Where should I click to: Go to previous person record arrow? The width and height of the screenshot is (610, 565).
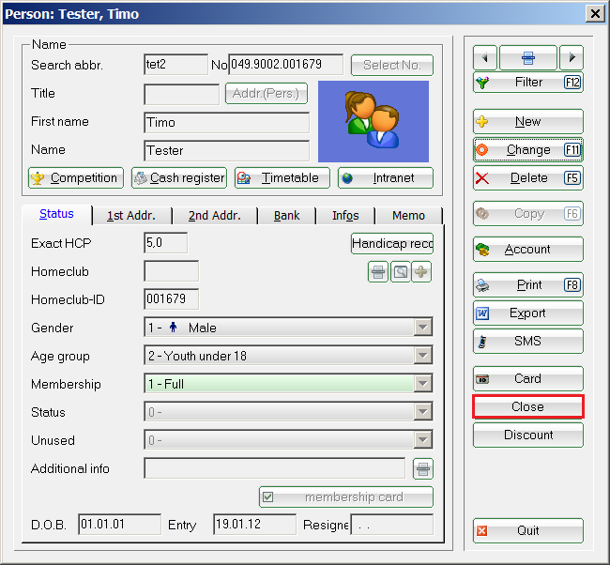point(485,57)
